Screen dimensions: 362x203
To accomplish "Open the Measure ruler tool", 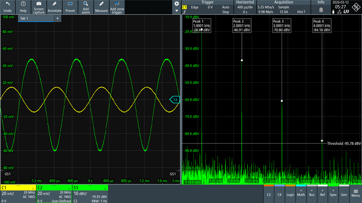I will [101, 4].
